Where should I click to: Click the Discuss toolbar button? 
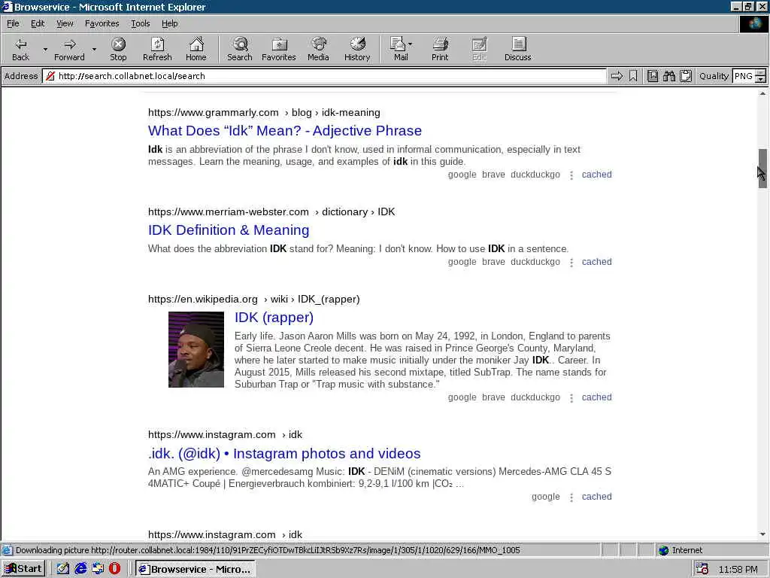click(x=517, y=49)
